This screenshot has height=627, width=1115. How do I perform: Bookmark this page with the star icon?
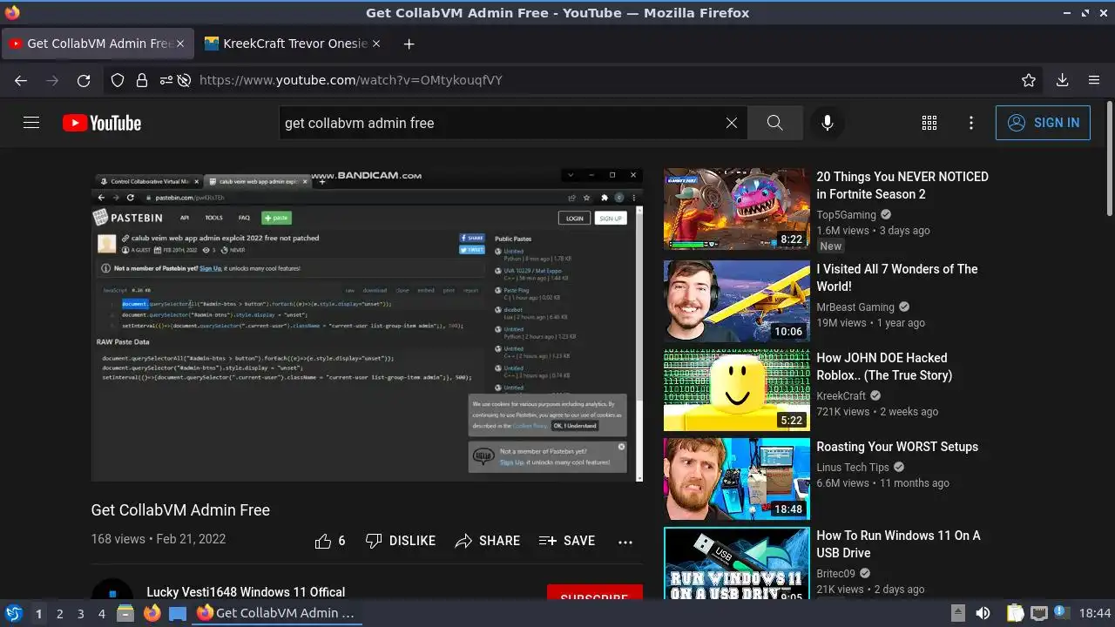click(x=1029, y=80)
